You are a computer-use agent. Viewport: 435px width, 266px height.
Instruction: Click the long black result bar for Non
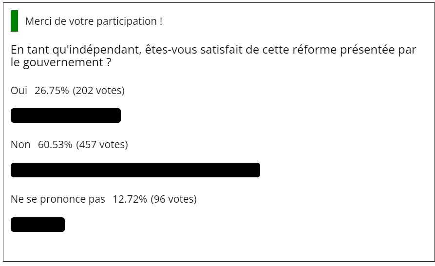(x=135, y=170)
